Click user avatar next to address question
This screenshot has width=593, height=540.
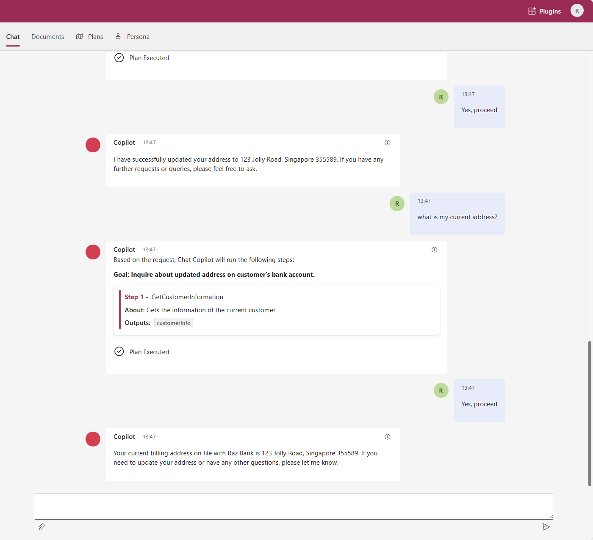397,204
